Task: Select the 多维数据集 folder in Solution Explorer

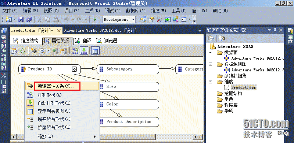Action: coord(235,76)
